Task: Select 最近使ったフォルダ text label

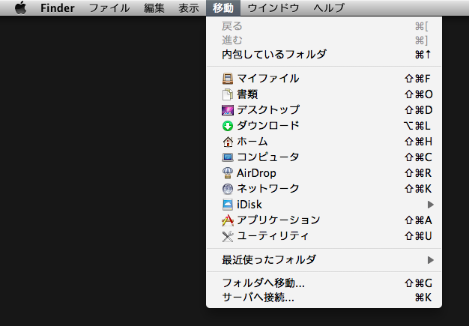Action: coord(269,260)
